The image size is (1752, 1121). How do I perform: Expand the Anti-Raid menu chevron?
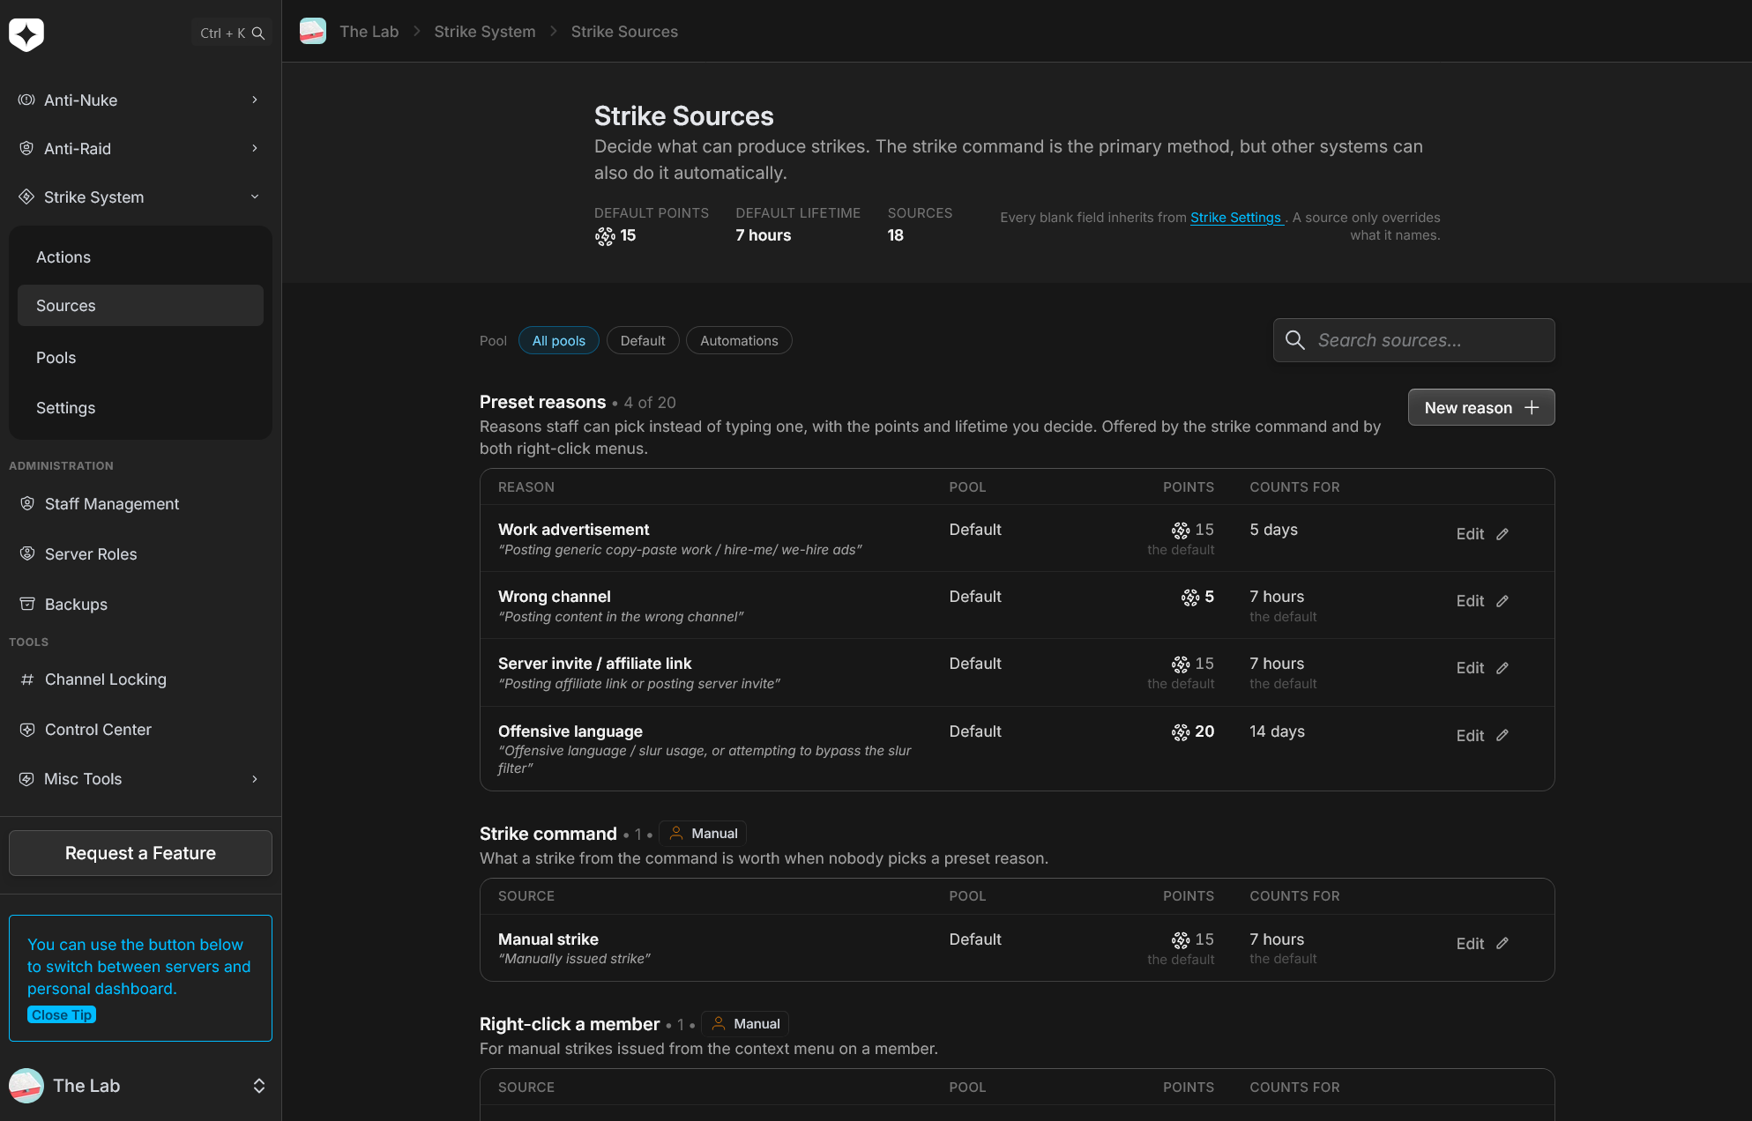(x=255, y=148)
